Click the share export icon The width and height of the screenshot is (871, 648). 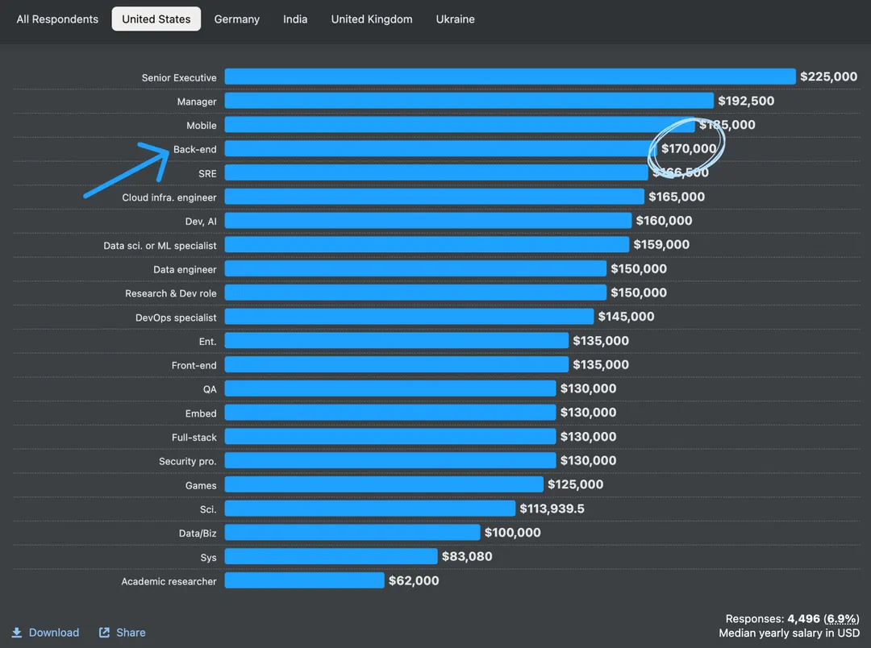pyautogui.click(x=104, y=633)
